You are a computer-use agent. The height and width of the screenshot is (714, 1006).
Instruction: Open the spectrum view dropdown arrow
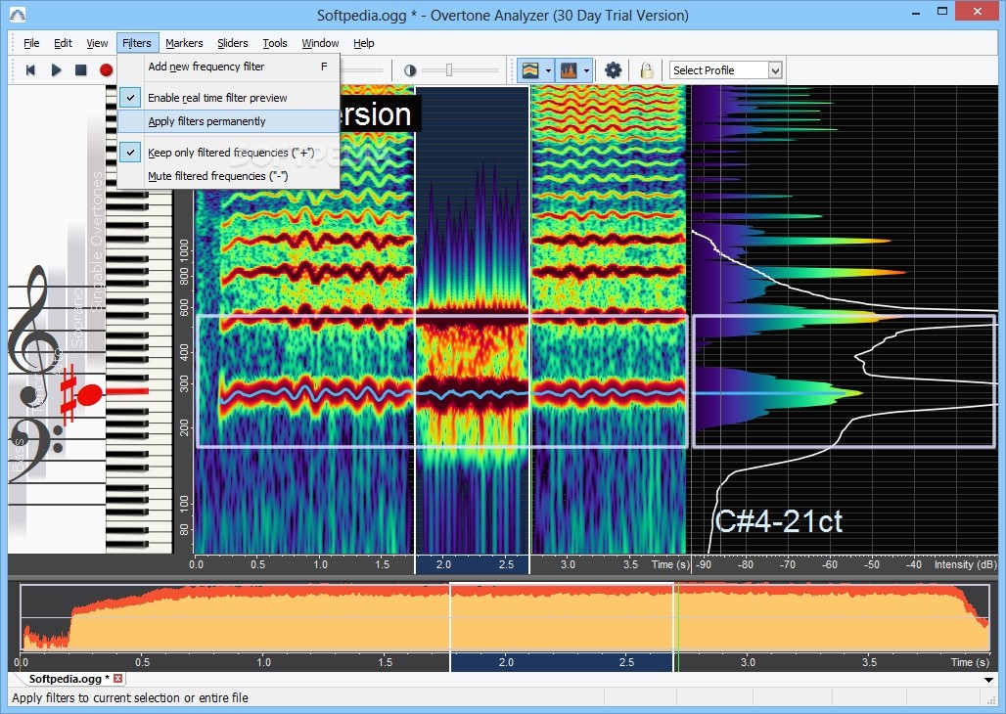[x=586, y=70]
